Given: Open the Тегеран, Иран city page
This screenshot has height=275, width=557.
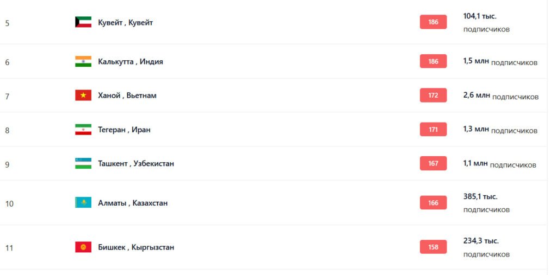Looking at the screenshot, I should tap(124, 130).
